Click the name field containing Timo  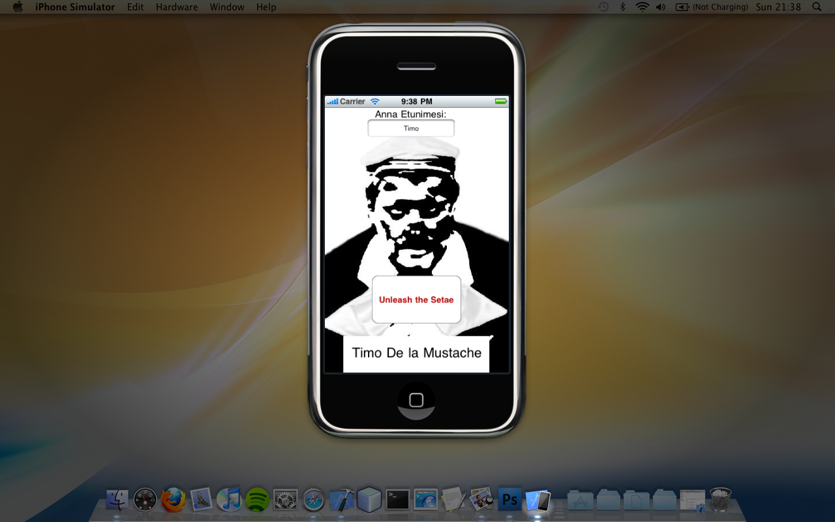click(411, 129)
